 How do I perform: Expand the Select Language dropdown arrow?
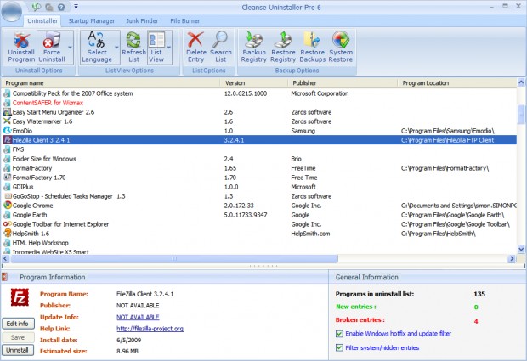(116, 47)
